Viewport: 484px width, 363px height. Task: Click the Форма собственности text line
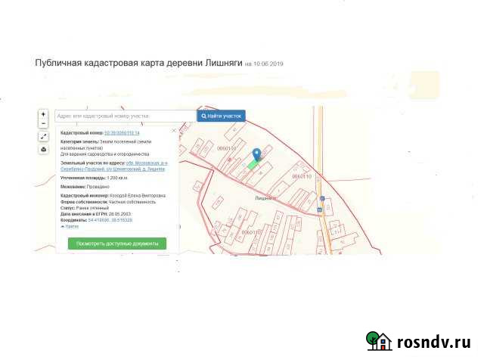pyautogui.click(x=108, y=202)
